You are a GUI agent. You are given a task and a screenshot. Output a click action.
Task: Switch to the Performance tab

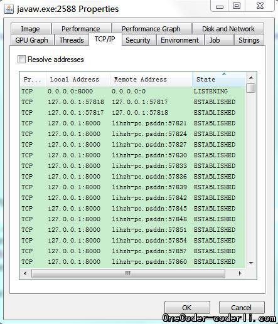click(81, 29)
